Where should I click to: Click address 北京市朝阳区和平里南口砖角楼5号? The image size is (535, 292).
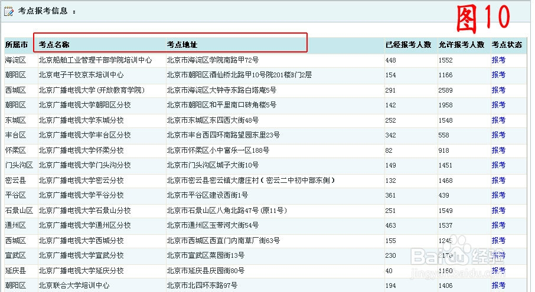[x=221, y=104]
